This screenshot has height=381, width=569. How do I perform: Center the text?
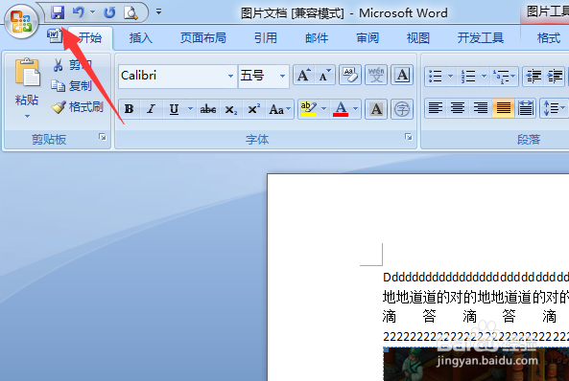[458, 108]
